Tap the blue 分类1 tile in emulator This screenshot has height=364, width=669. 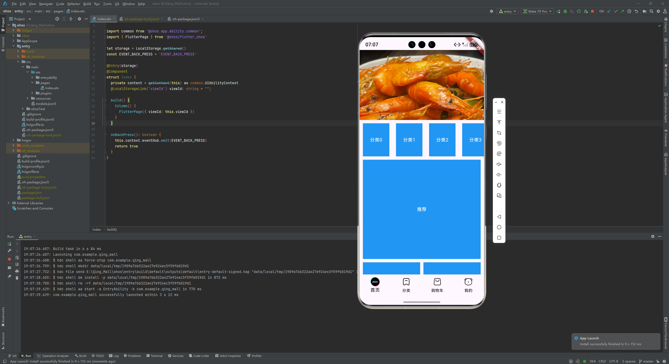(409, 140)
